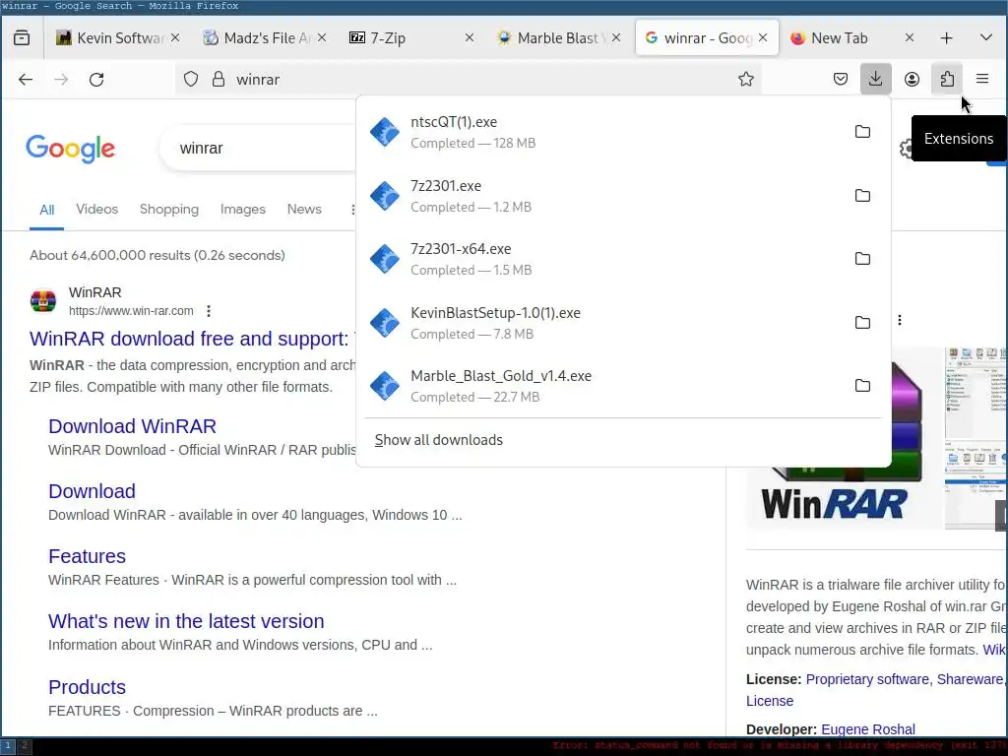
Task: Click the ntscQT(1).exe file icon
Action: pos(385,132)
